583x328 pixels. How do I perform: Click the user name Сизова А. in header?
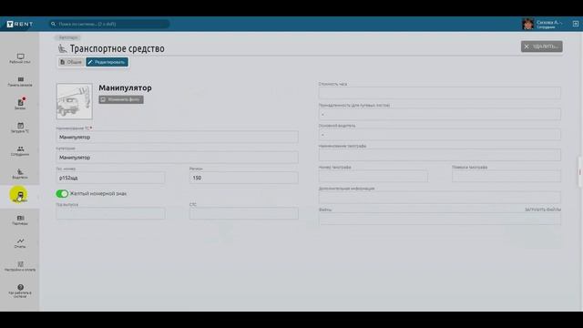(x=548, y=23)
